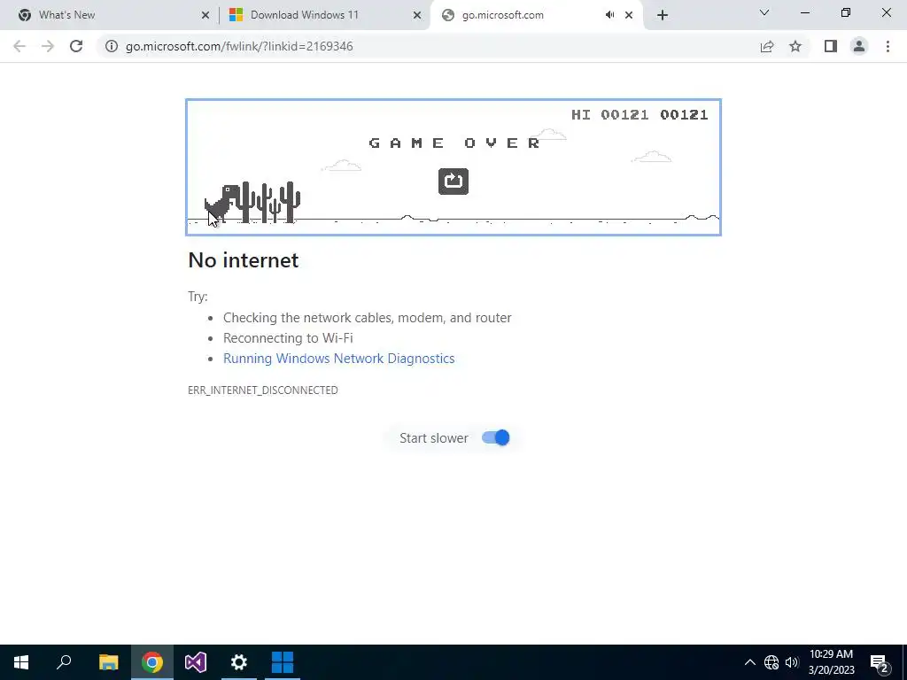This screenshot has width=907, height=680.
Task: Open the Chrome profile avatar
Action: 859,46
